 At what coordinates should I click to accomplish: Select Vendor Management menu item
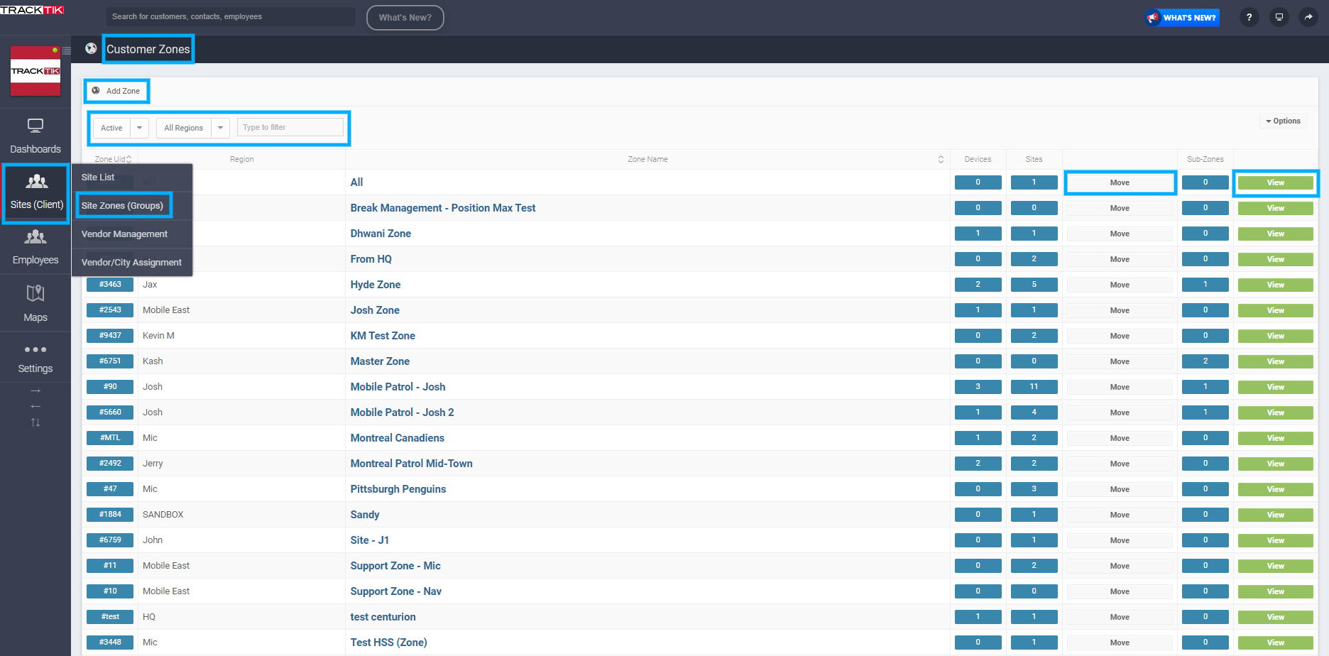coord(132,234)
